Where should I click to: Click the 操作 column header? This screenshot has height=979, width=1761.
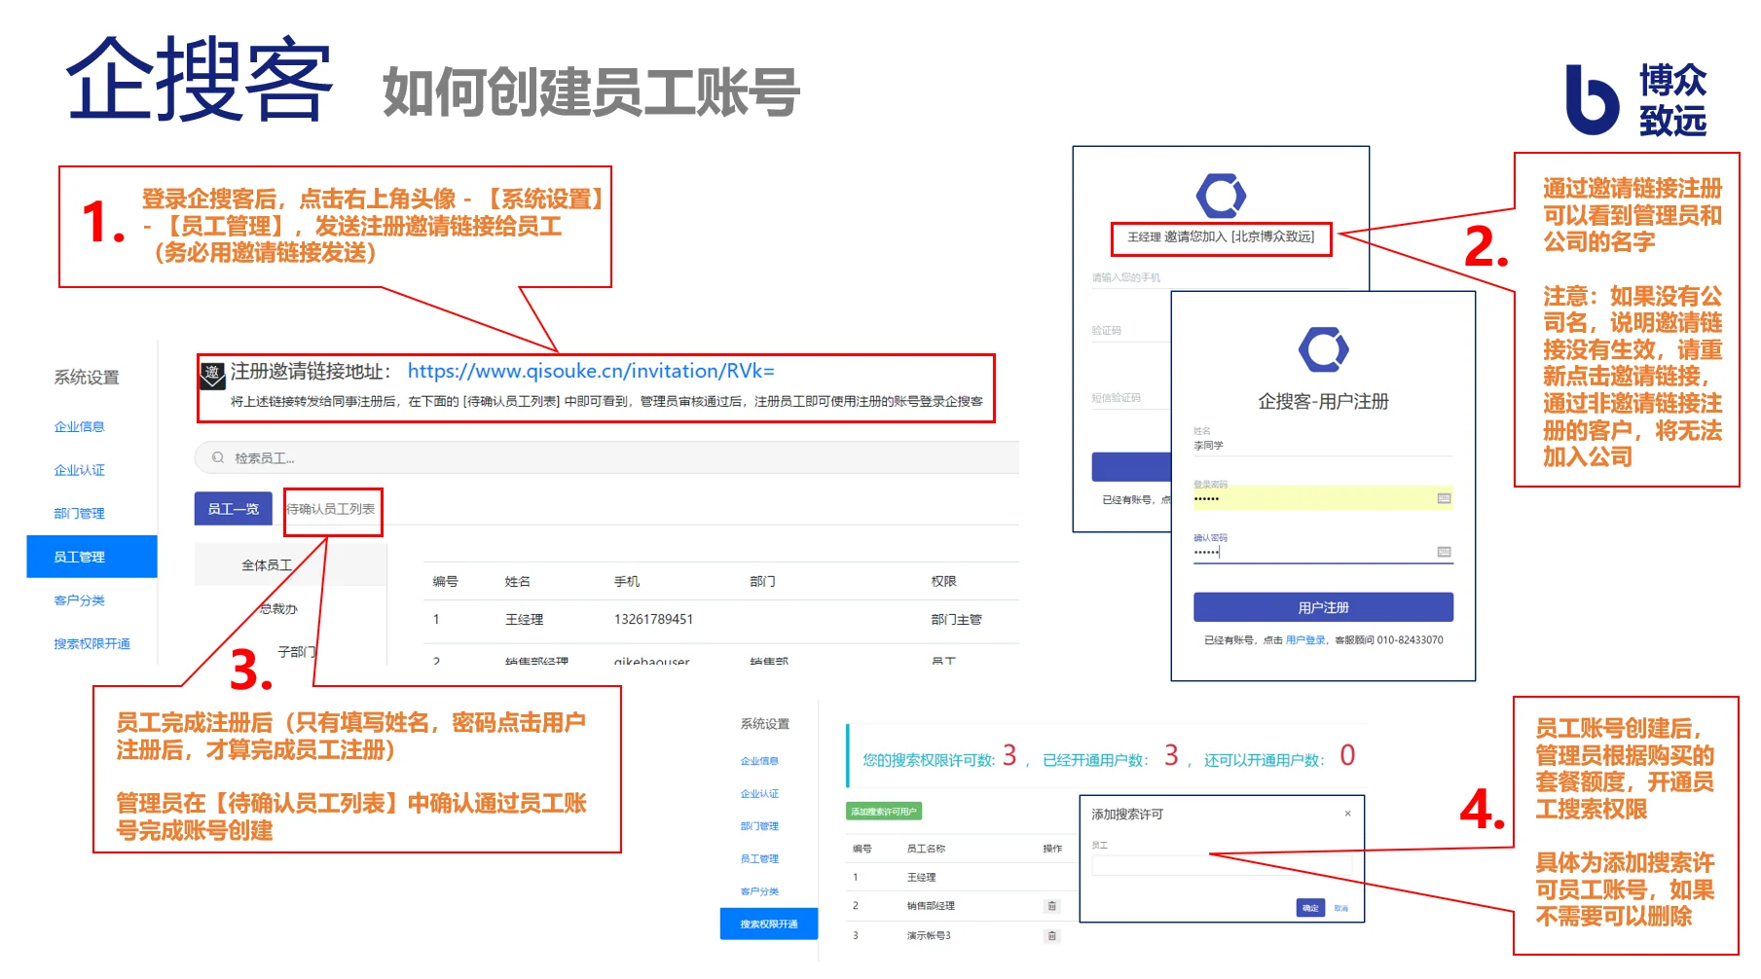[x=1052, y=849]
